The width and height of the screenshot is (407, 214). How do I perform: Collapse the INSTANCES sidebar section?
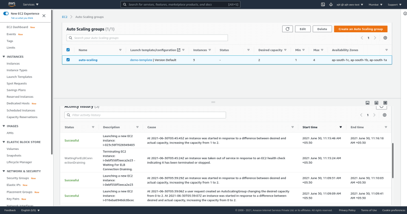tap(4, 56)
